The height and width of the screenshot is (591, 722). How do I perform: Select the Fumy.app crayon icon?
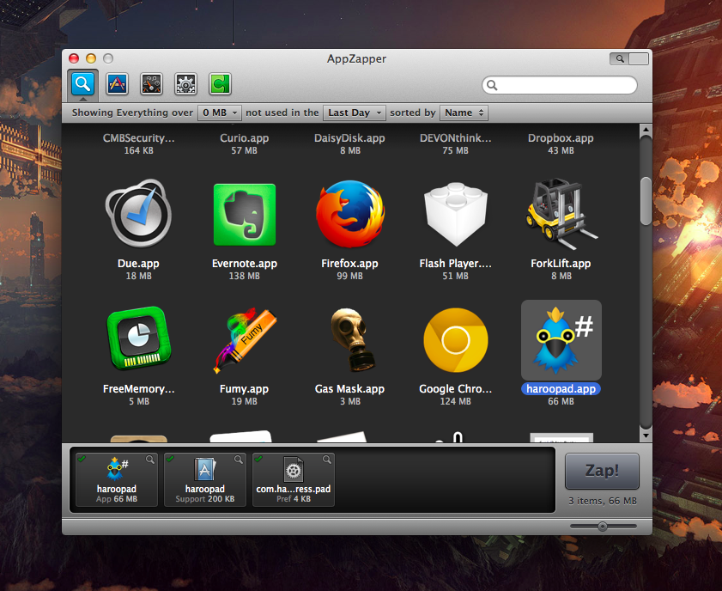click(x=245, y=340)
